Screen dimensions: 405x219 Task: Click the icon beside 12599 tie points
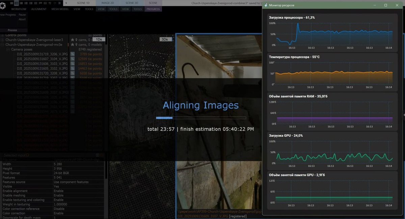pos(72,59)
